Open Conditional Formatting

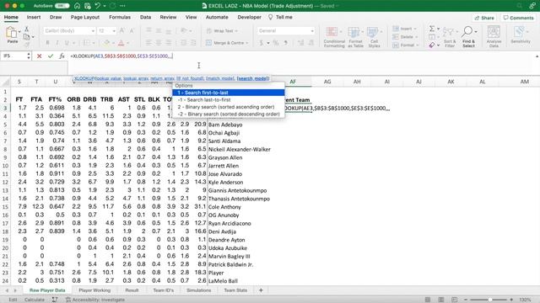[x=334, y=37]
